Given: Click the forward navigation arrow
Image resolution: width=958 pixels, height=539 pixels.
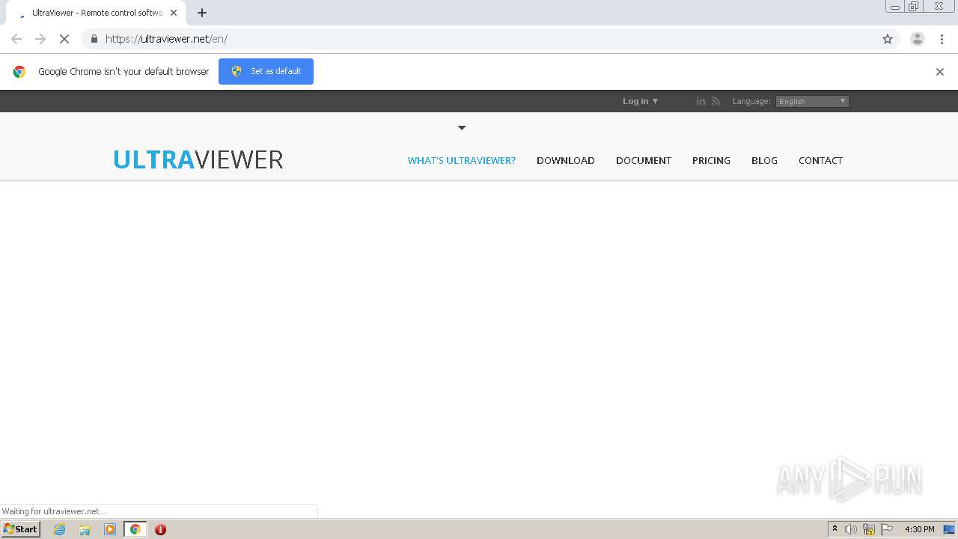Looking at the screenshot, I should tap(40, 39).
